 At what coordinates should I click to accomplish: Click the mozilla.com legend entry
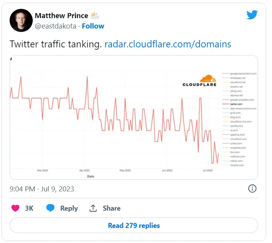point(236,165)
